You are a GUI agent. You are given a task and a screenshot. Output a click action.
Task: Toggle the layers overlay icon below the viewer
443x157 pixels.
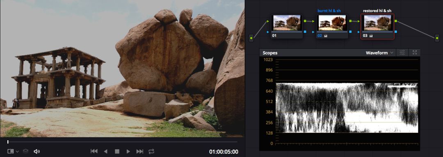(x=25, y=151)
